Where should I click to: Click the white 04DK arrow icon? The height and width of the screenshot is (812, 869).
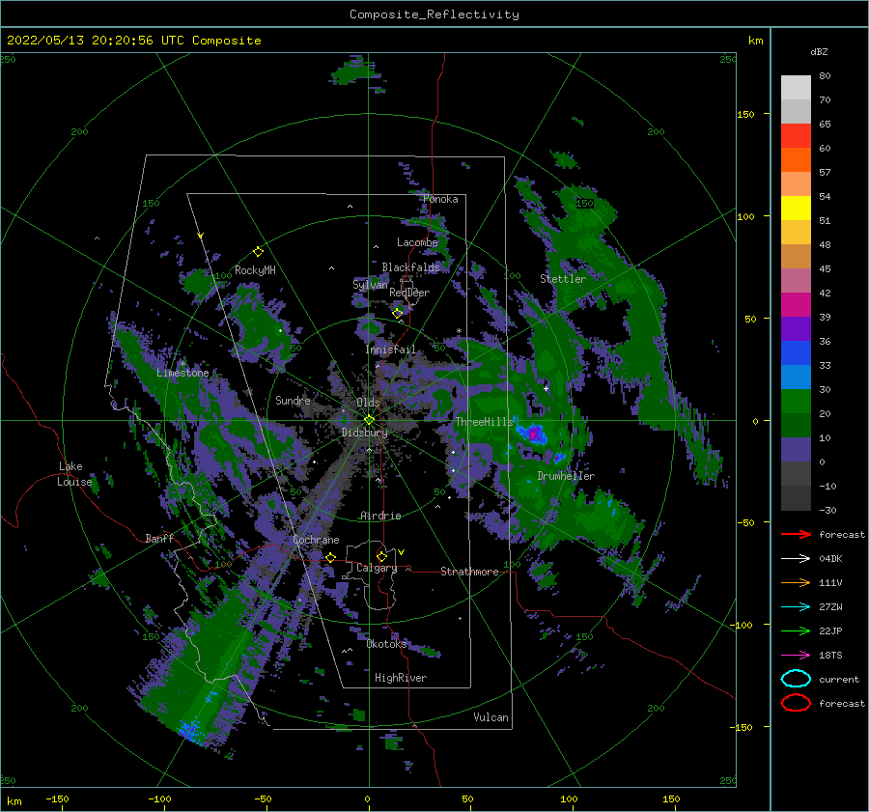796,558
